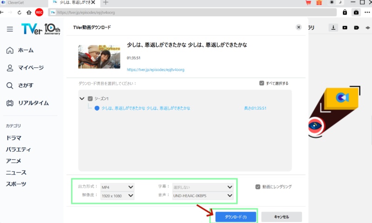Open the red shopping cart icon
This screenshot has height=223, width=372.
pyautogui.click(x=308, y=2)
